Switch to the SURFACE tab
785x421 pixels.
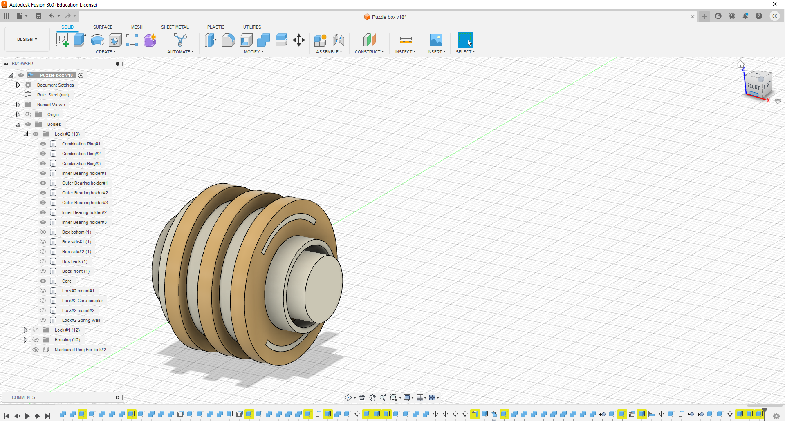click(x=103, y=27)
